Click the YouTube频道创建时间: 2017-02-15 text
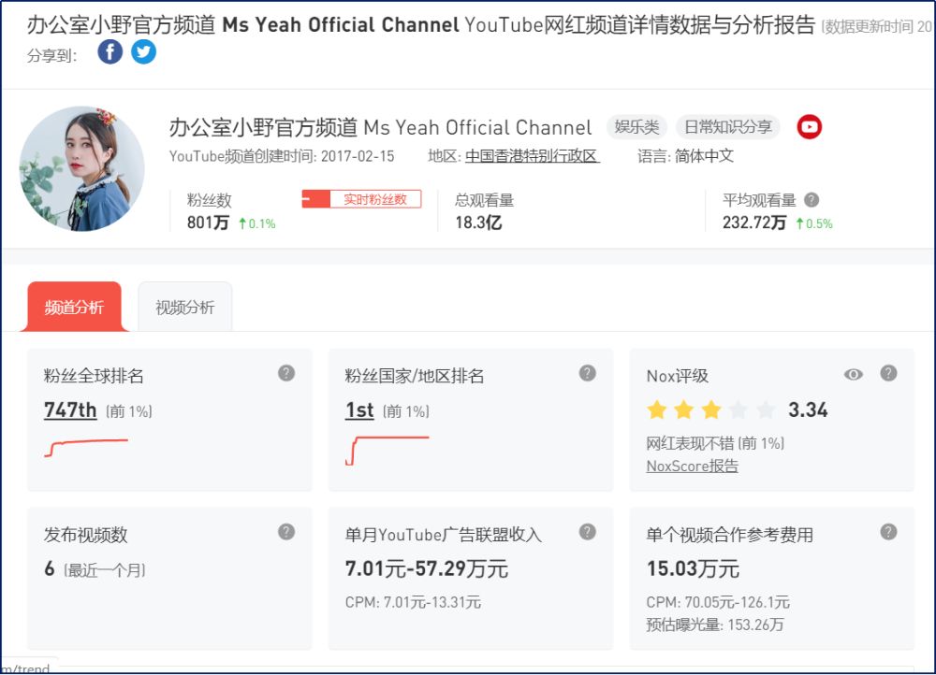 (282, 156)
